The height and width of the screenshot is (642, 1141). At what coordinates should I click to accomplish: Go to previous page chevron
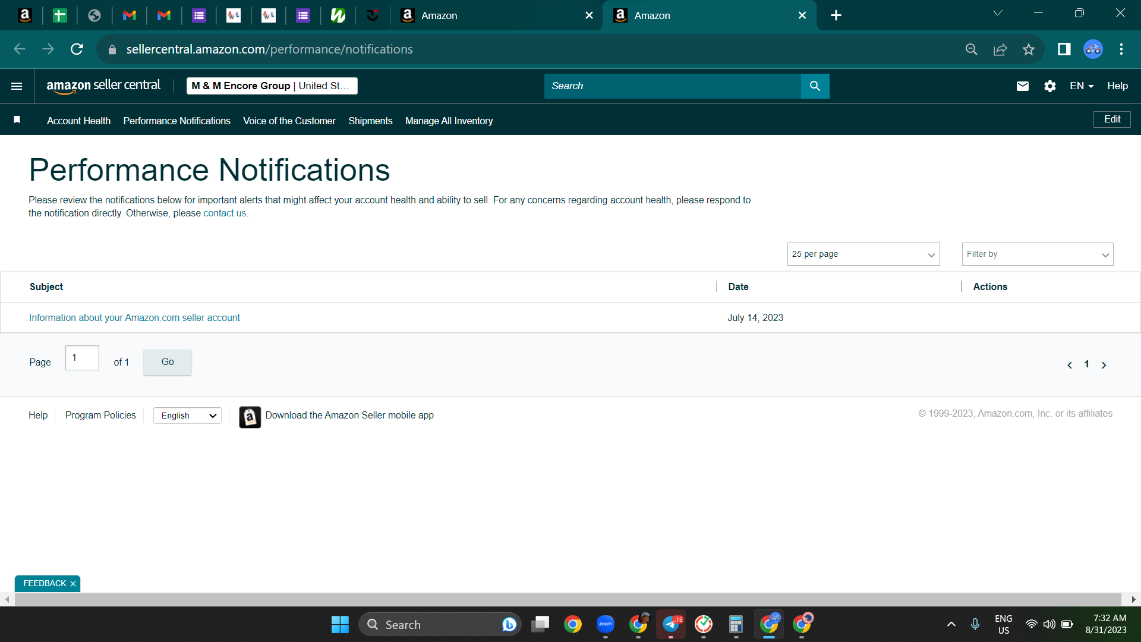click(1070, 365)
